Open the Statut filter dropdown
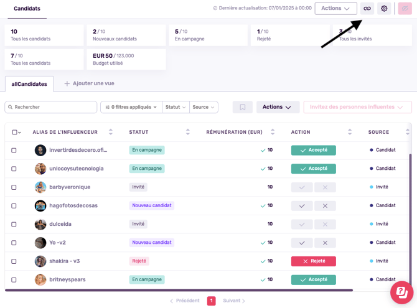The width and height of the screenshot is (417, 308). tap(176, 107)
